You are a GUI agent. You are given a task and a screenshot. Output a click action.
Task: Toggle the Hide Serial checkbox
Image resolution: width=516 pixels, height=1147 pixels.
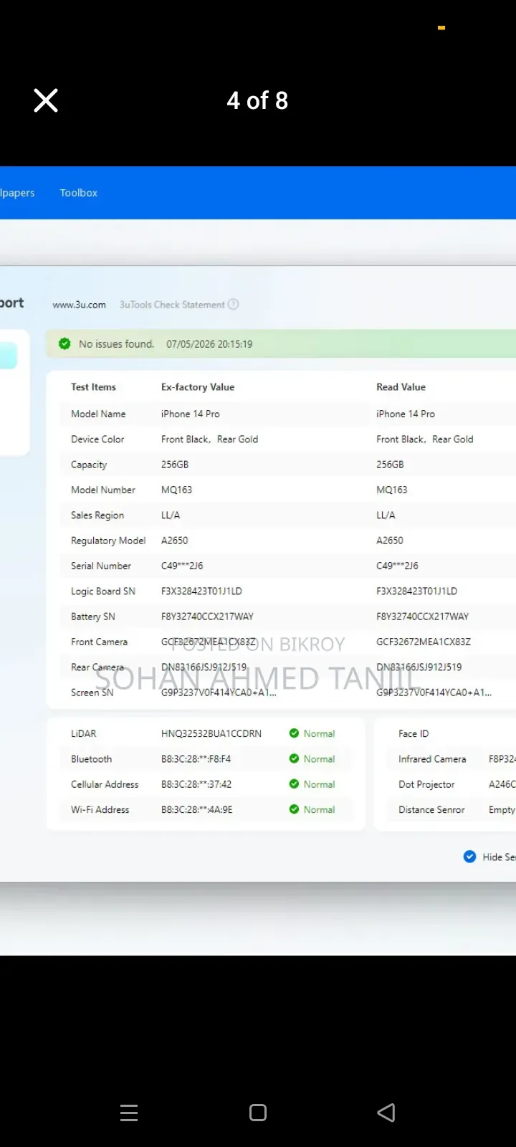(470, 856)
